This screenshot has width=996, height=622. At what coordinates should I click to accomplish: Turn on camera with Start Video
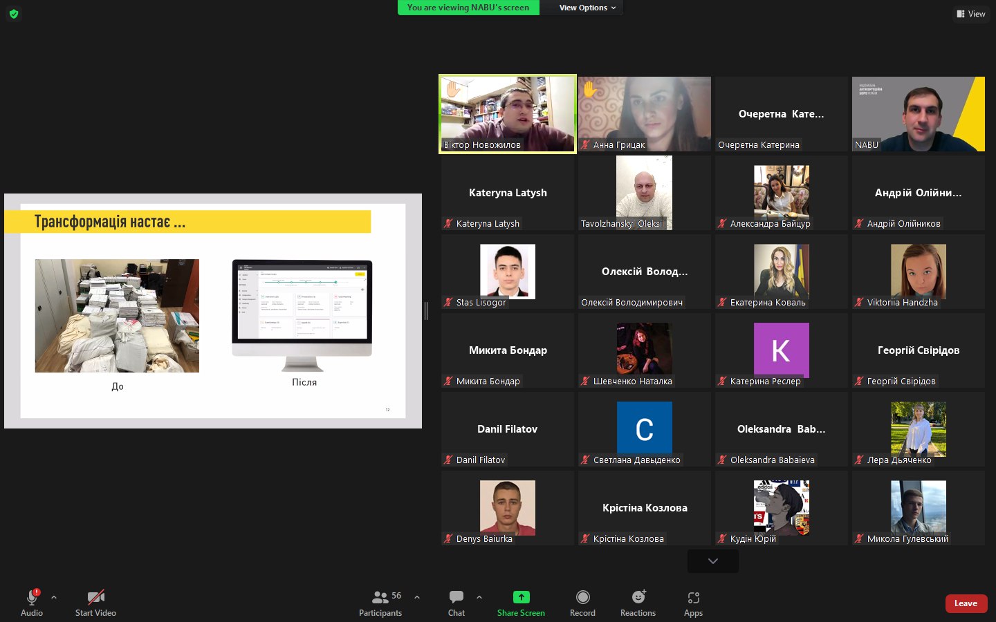[95, 597]
